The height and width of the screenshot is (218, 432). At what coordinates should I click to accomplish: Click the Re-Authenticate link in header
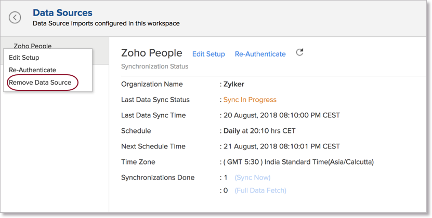(260, 54)
